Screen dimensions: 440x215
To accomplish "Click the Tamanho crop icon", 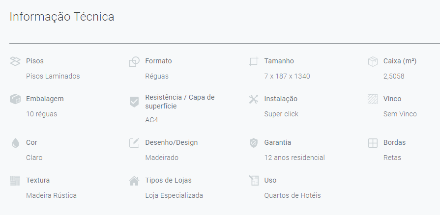I will (253, 61).
